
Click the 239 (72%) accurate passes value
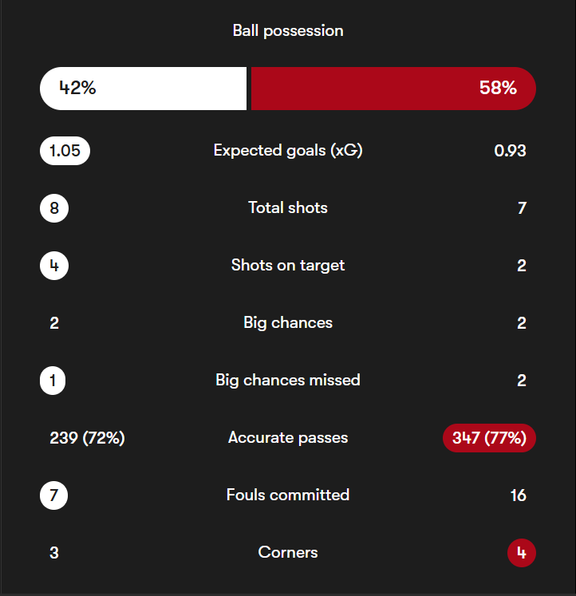[87, 438]
